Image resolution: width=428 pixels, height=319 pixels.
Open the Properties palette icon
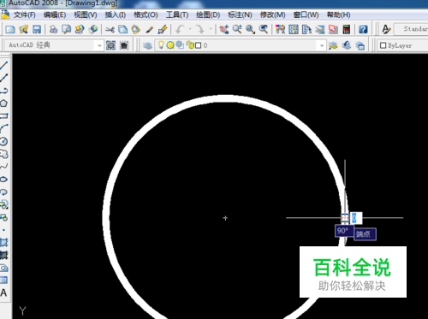[280, 29]
